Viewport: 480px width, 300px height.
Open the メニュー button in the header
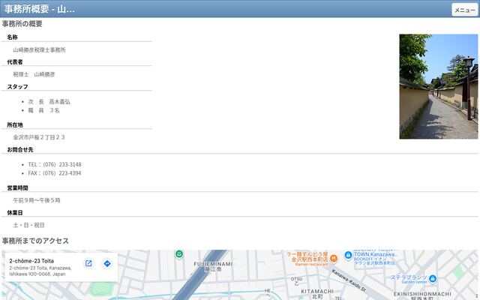coord(465,10)
